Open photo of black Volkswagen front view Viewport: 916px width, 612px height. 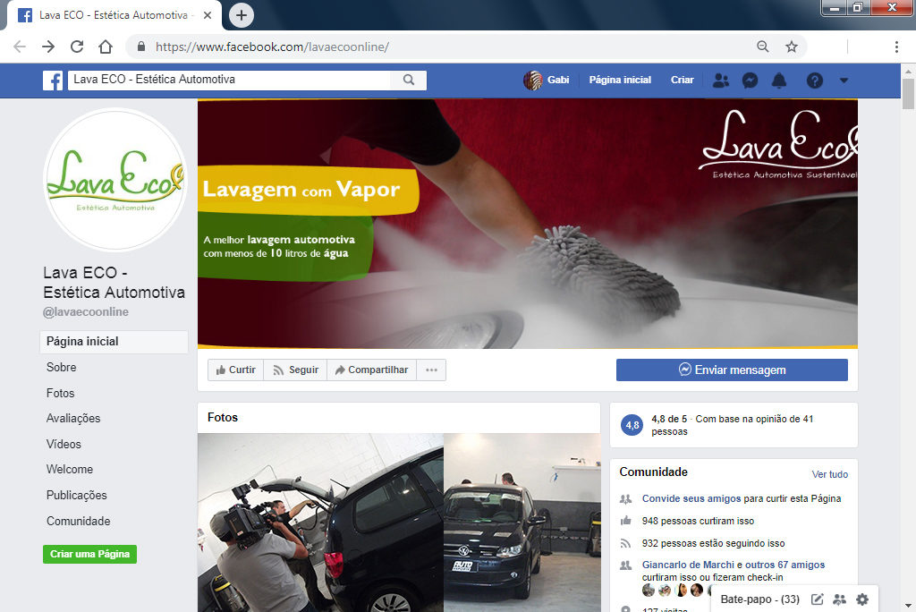coord(522,523)
